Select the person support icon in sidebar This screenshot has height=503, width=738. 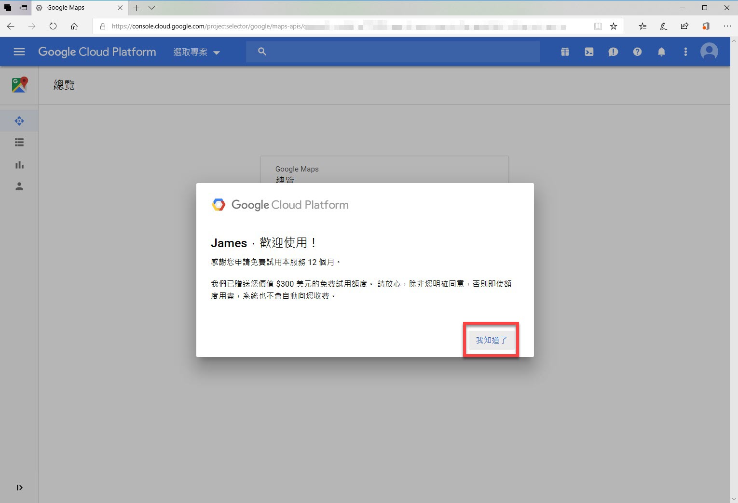[19, 186]
